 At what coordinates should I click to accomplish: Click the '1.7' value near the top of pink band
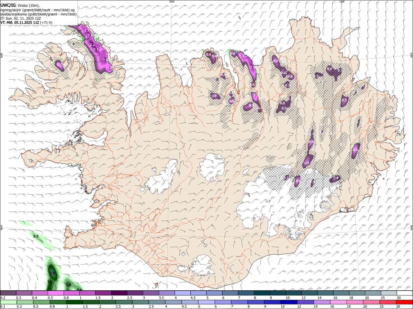click(x=86, y=31)
